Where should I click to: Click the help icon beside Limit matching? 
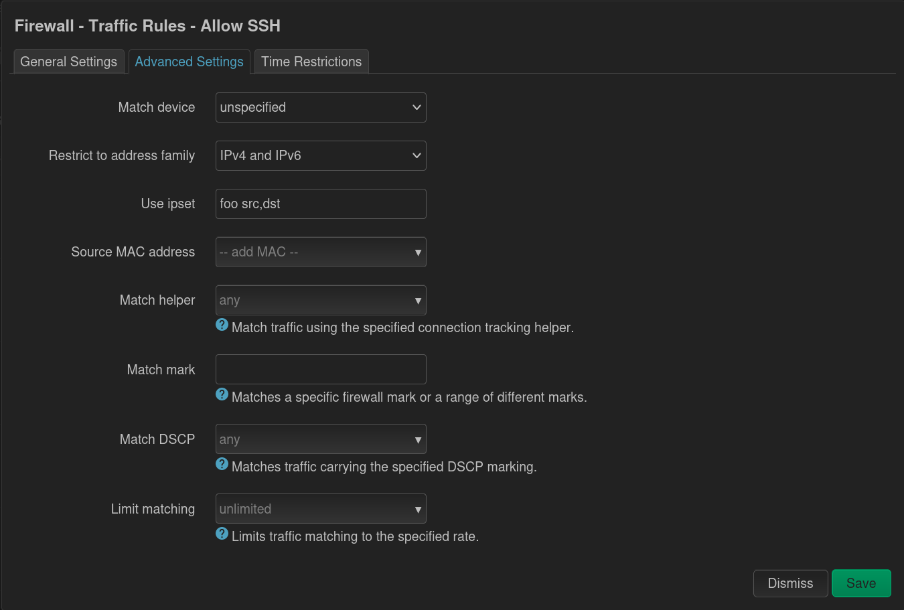(222, 534)
